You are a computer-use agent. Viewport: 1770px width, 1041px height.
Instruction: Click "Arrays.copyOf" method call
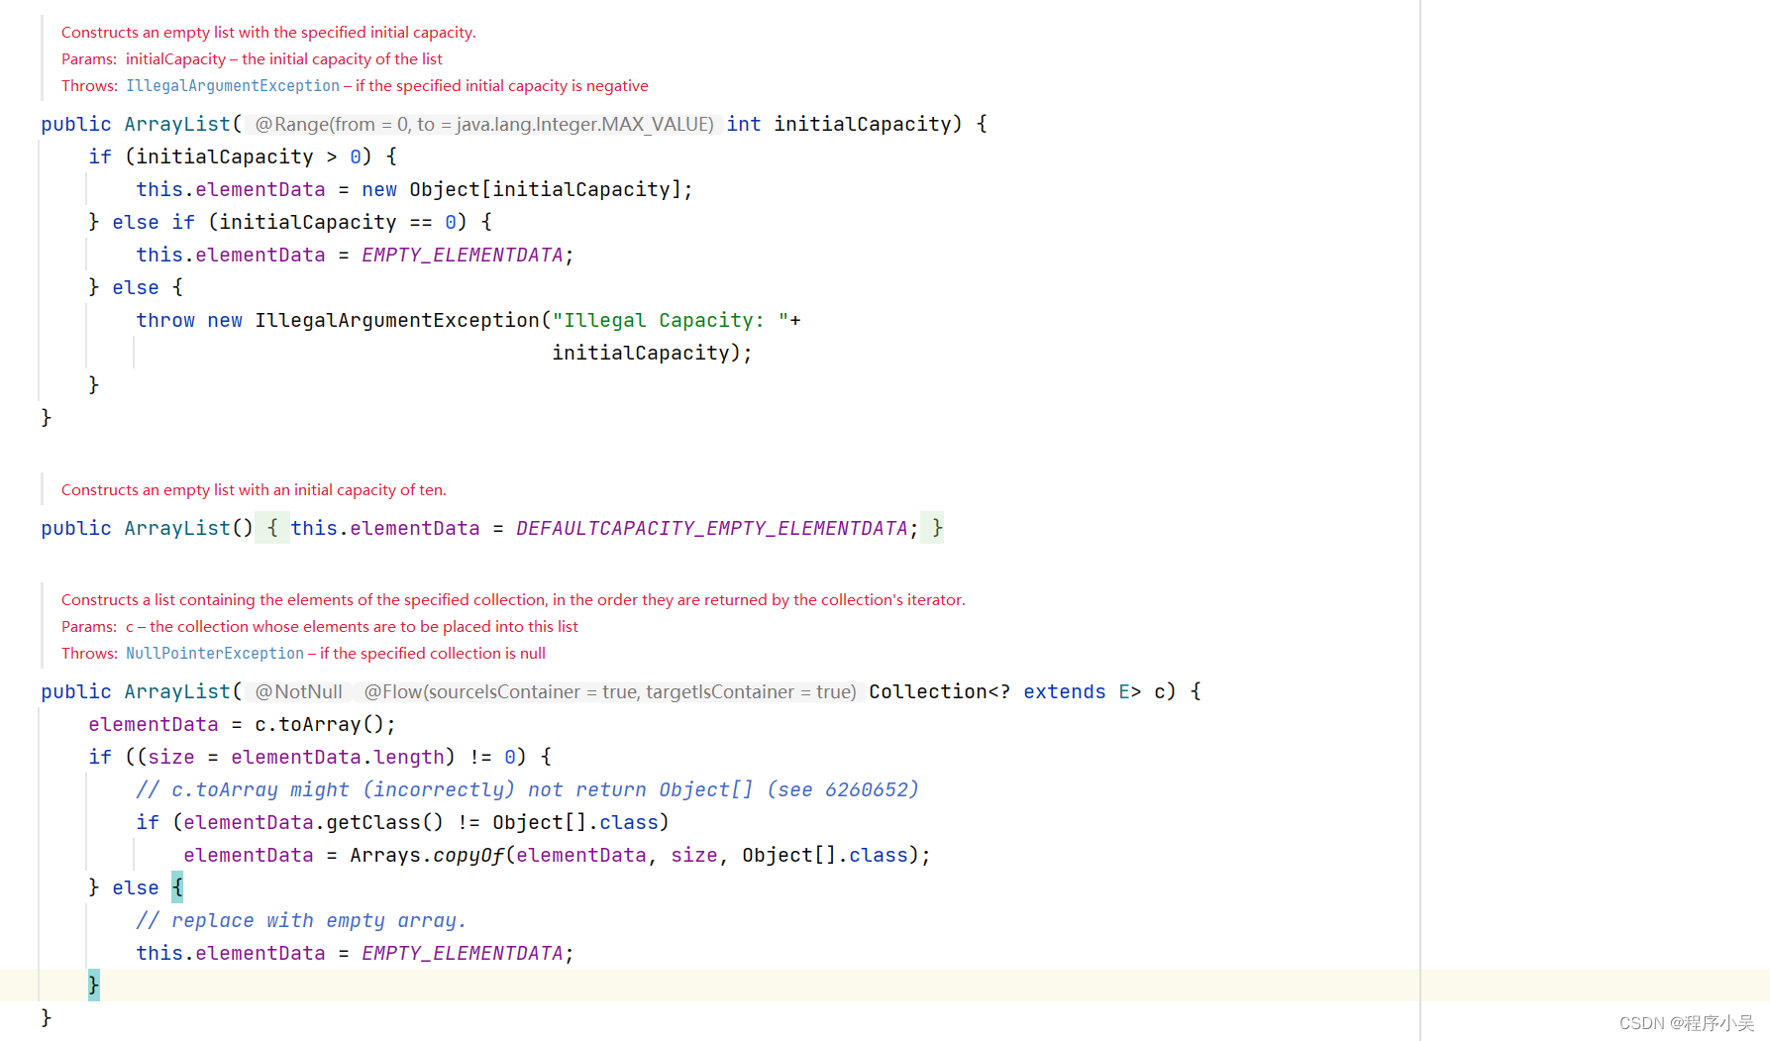(427, 855)
